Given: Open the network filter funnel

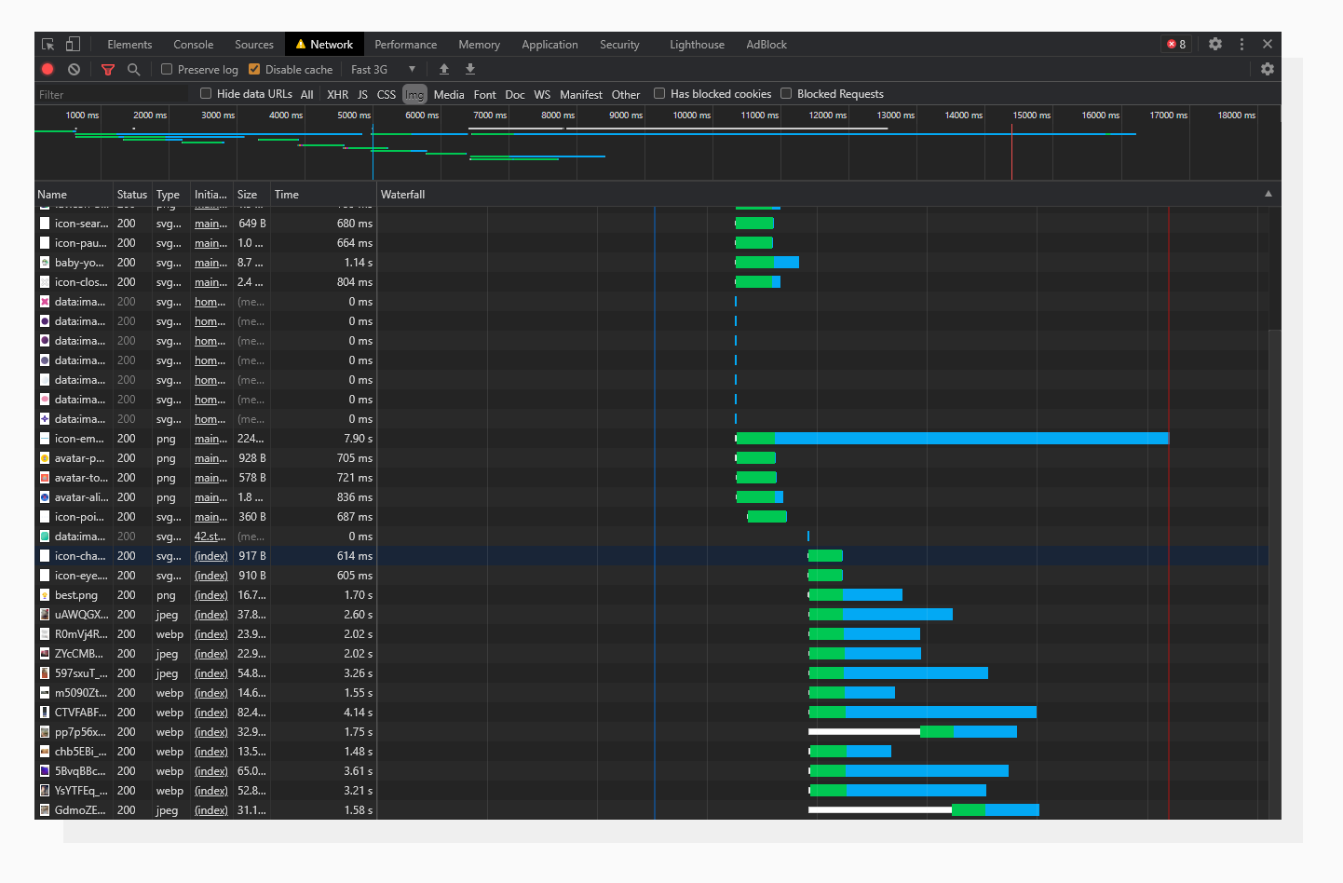Looking at the screenshot, I should 108,69.
